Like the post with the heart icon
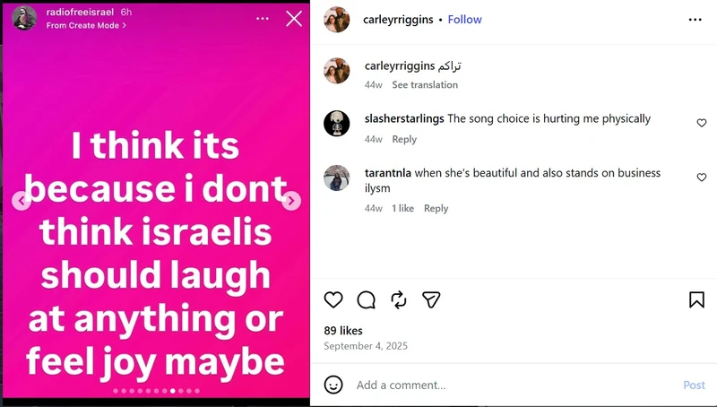This screenshot has width=717, height=407. (x=333, y=300)
